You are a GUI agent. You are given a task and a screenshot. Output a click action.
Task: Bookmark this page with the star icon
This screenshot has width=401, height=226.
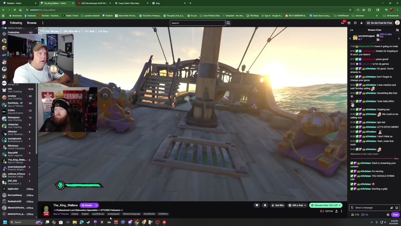[x=350, y=10]
